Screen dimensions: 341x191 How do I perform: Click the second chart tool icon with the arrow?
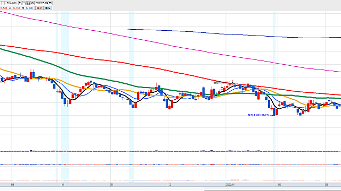(25, 3)
